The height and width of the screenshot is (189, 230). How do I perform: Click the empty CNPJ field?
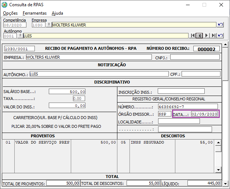[x=195, y=57]
